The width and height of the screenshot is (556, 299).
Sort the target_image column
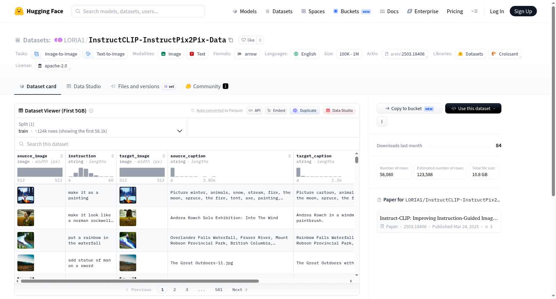(164, 156)
